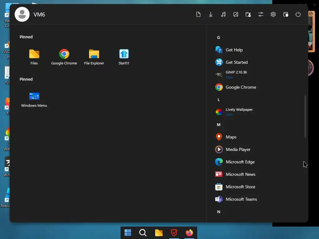319x239 pixels.
Task: Click the VM6 username label
Action: click(x=39, y=14)
